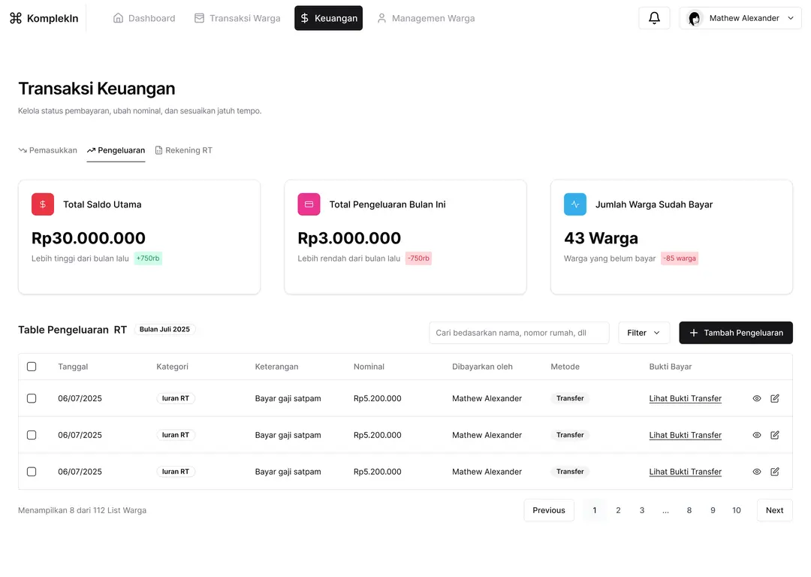Go to page 3 in pagination
This screenshot has width=811, height=577.
(642, 510)
